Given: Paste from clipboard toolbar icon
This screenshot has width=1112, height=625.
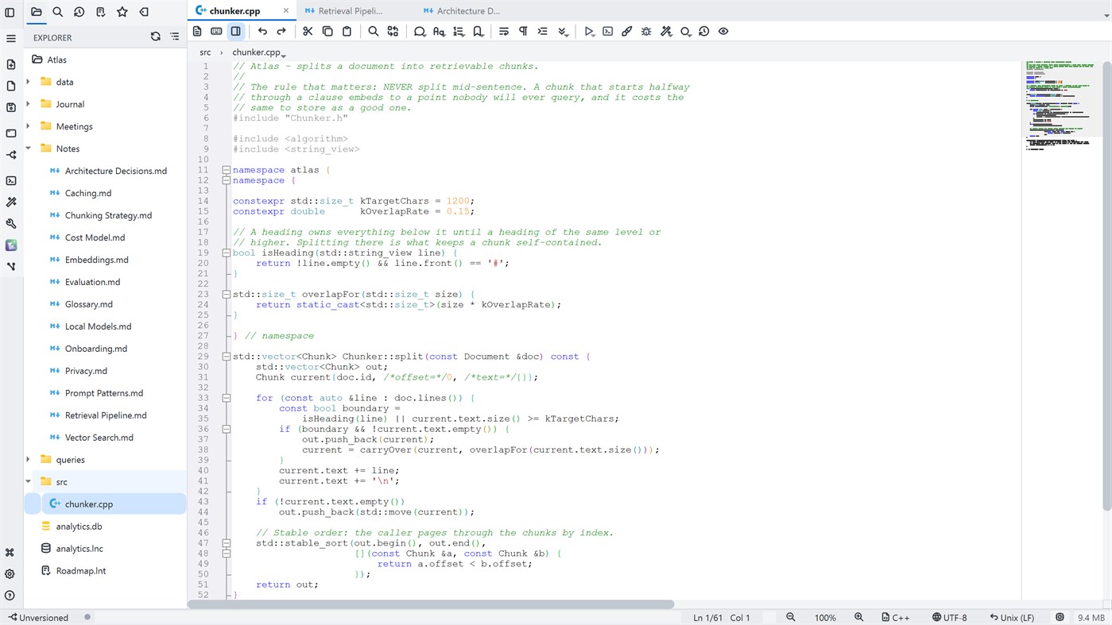Looking at the screenshot, I should [x=347, y=31].
